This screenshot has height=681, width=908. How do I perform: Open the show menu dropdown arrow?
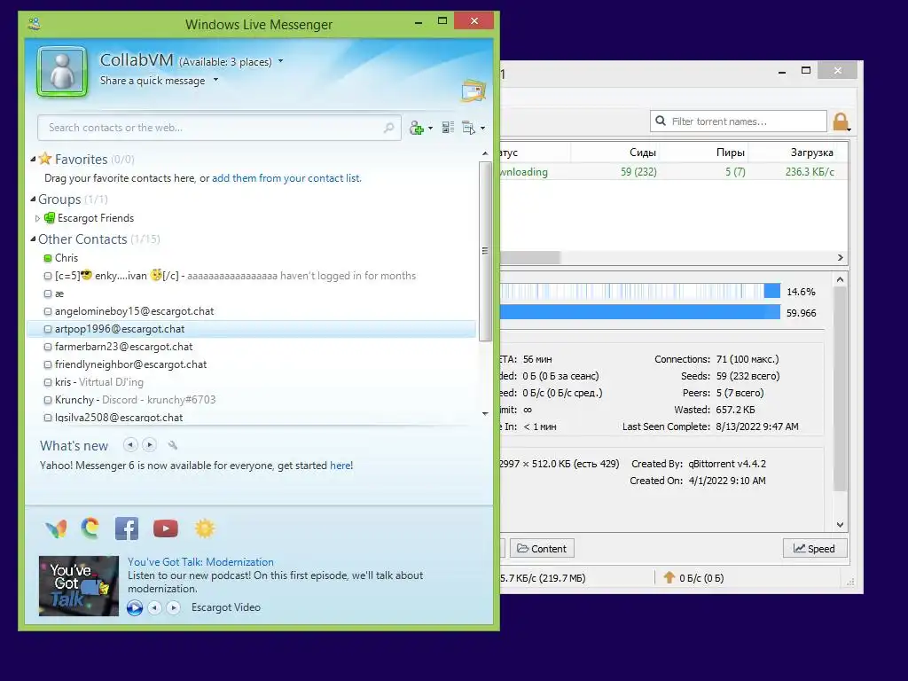point(482,129)
